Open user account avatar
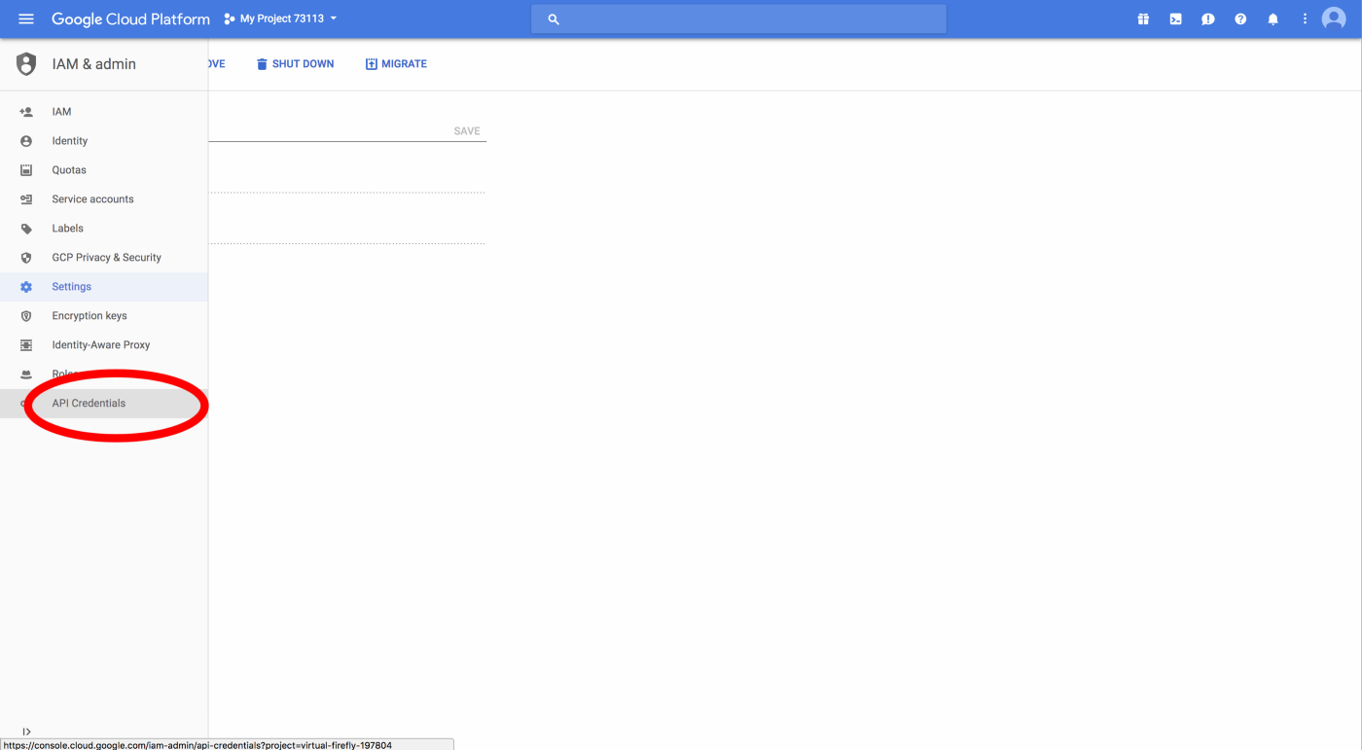Screen dimensions: 1362x750 tap(1334, 18)
